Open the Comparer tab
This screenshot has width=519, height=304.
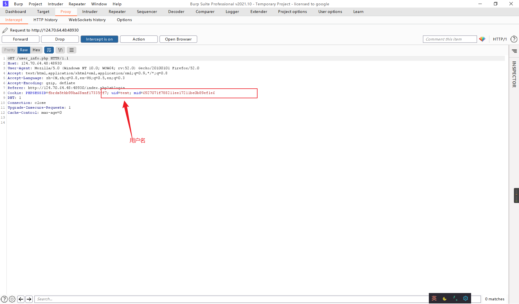pos(205,12)
